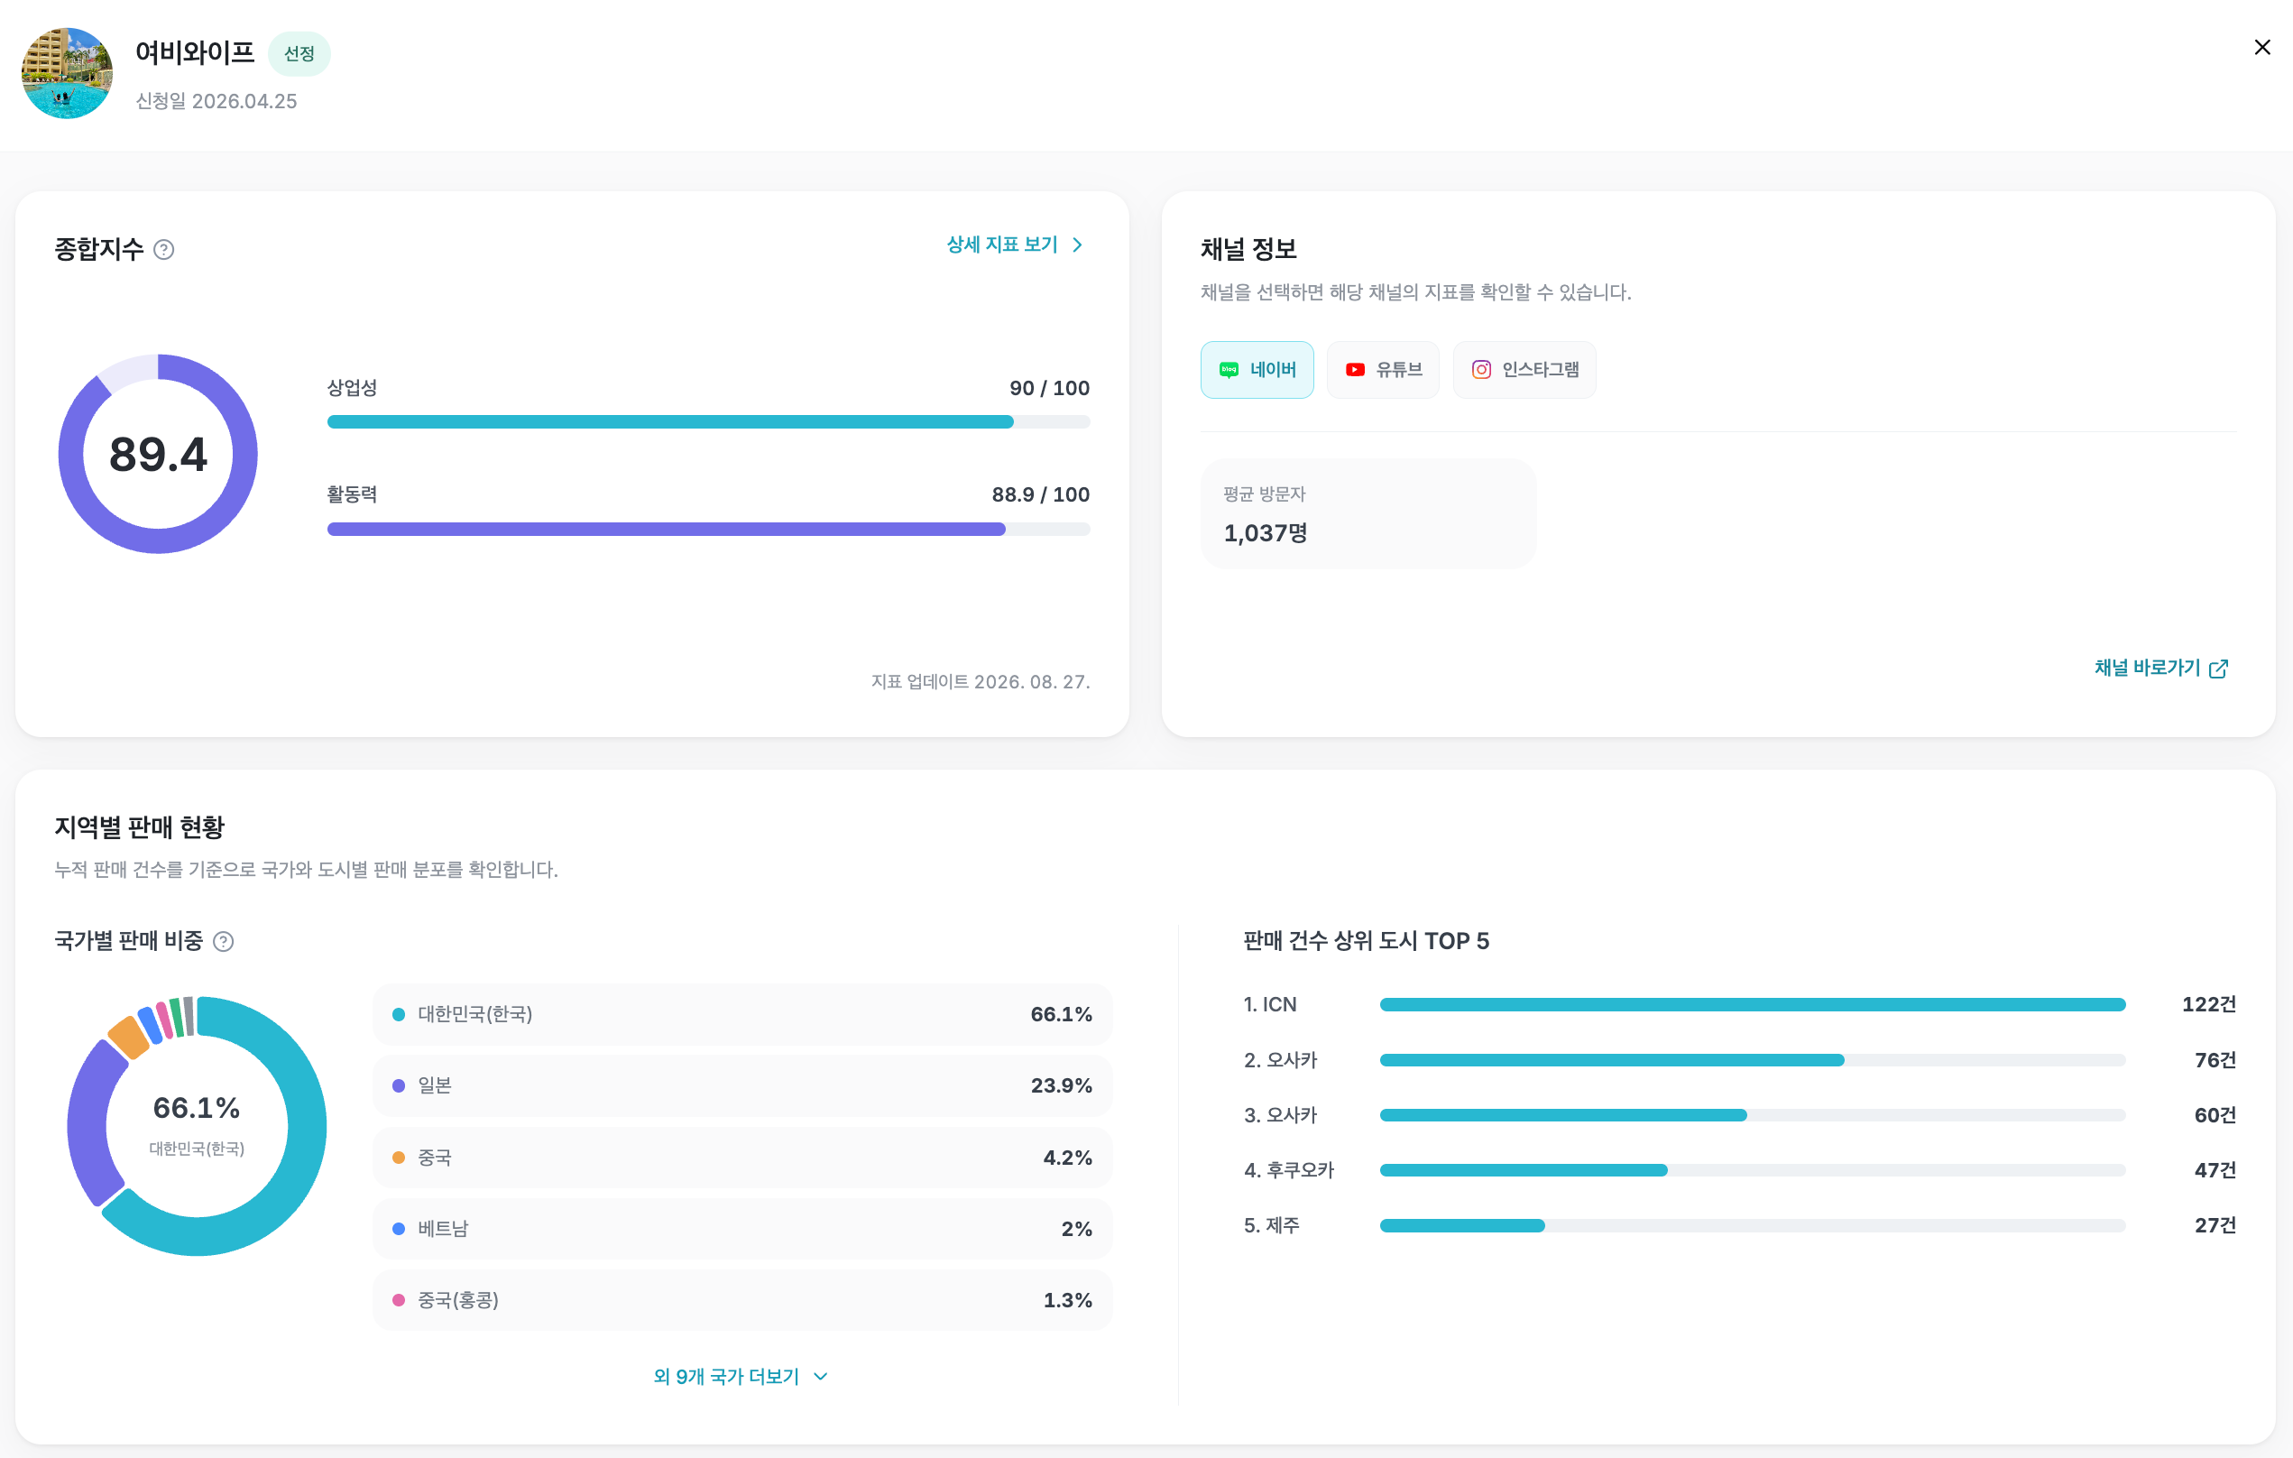Click the 89.4 composite score donut

158,453
